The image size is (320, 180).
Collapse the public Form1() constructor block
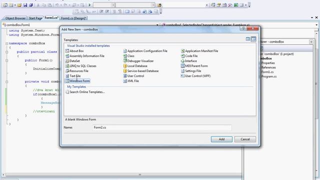click(6, 60)
